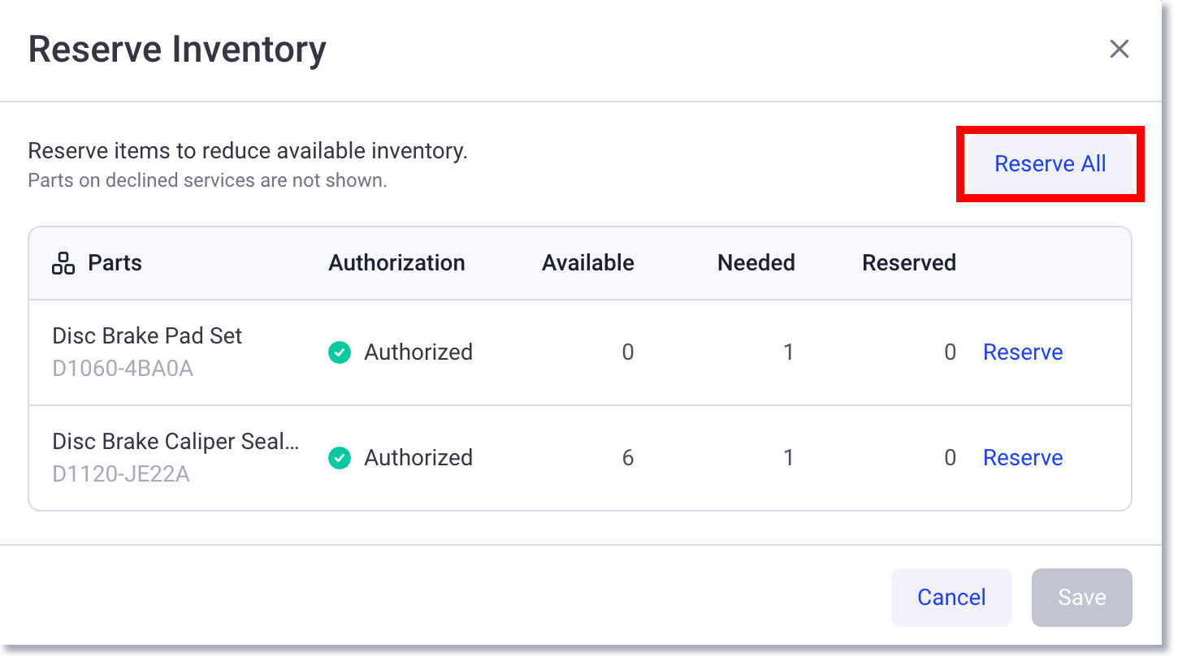The height and width of the screenshot is (661, 1178).
Task: Reserve all available inventory items
Action: (x=1050, y=163)
